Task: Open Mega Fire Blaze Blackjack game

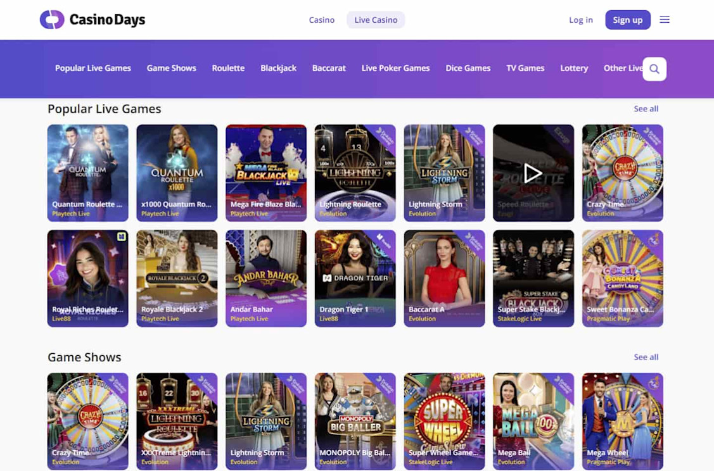Action: point(266,173)
